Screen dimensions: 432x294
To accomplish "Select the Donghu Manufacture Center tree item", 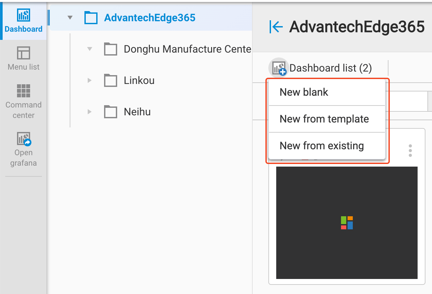I will tap(187, 49).
